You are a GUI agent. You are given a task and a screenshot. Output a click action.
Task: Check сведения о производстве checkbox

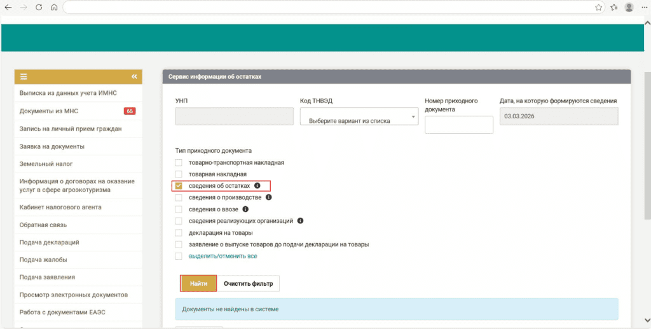179,197
